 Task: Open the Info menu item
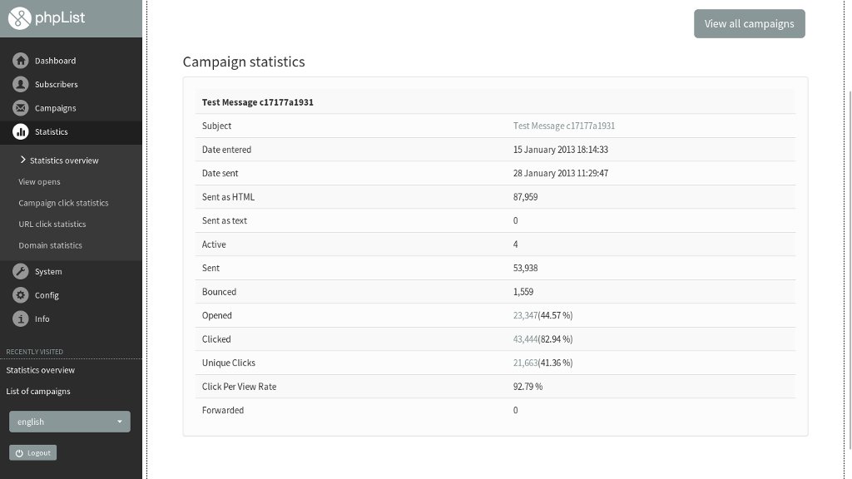coord(71,319)
